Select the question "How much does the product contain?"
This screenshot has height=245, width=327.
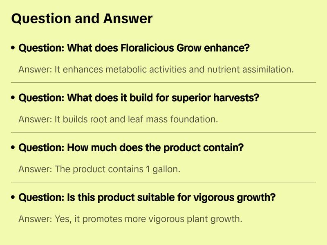click(x=131, y=148)
